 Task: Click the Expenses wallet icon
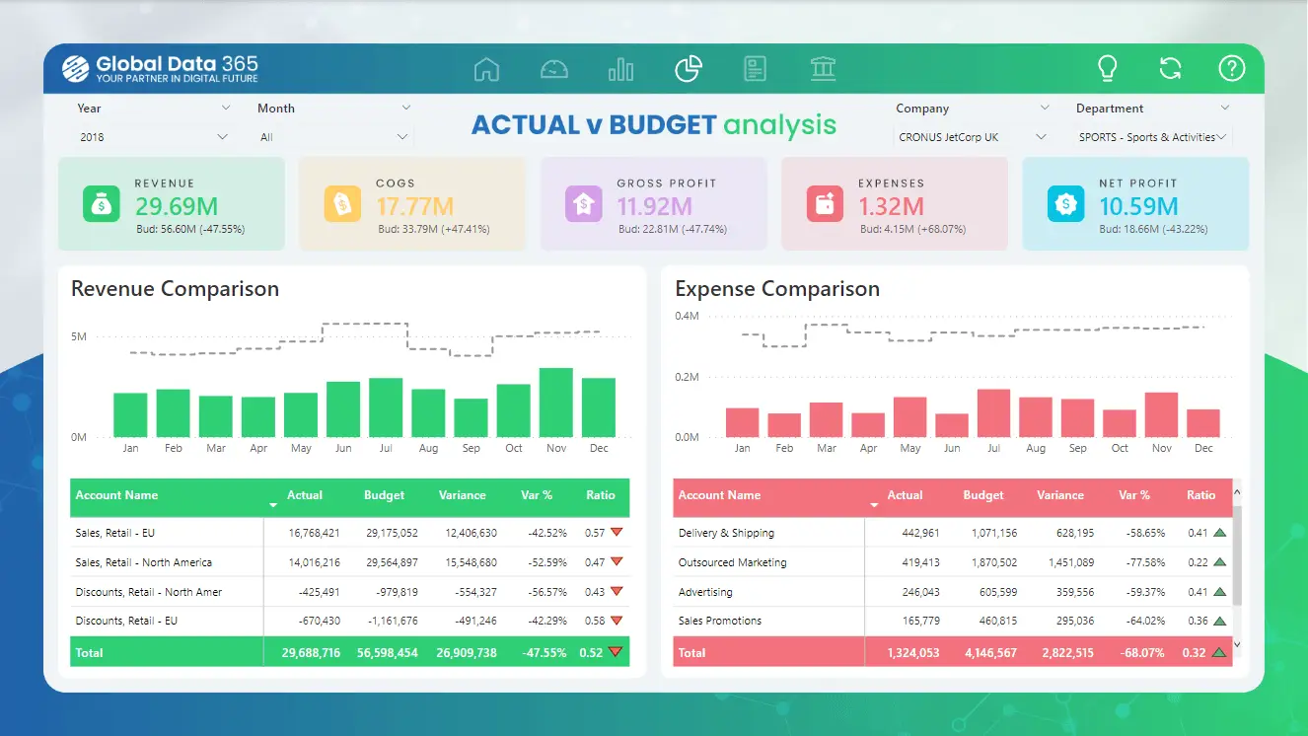(824, 204)
